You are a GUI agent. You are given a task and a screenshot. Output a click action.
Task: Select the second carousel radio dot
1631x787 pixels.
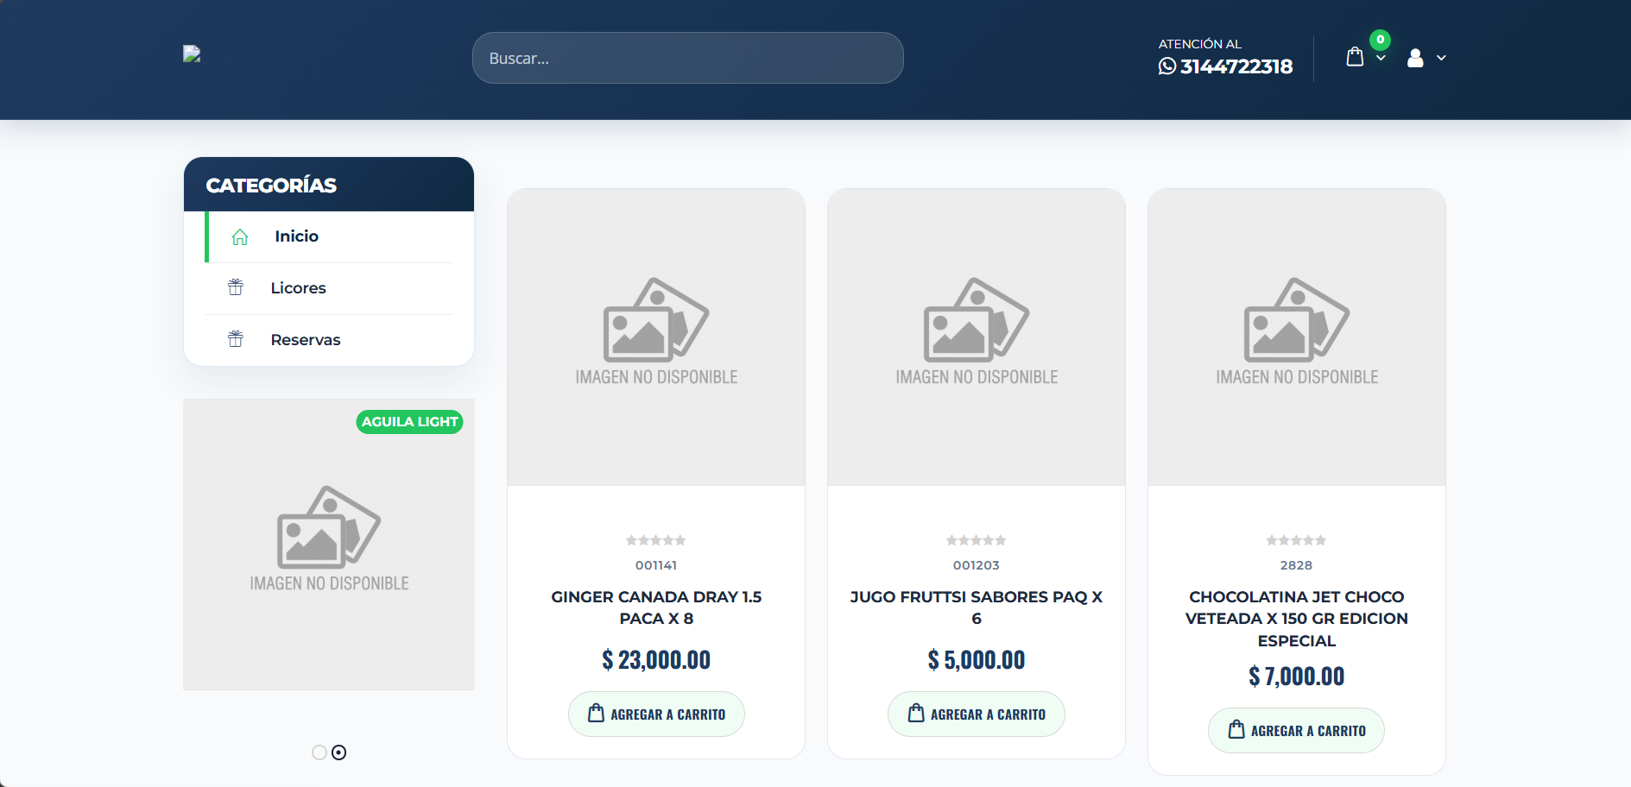click(338, 752)
